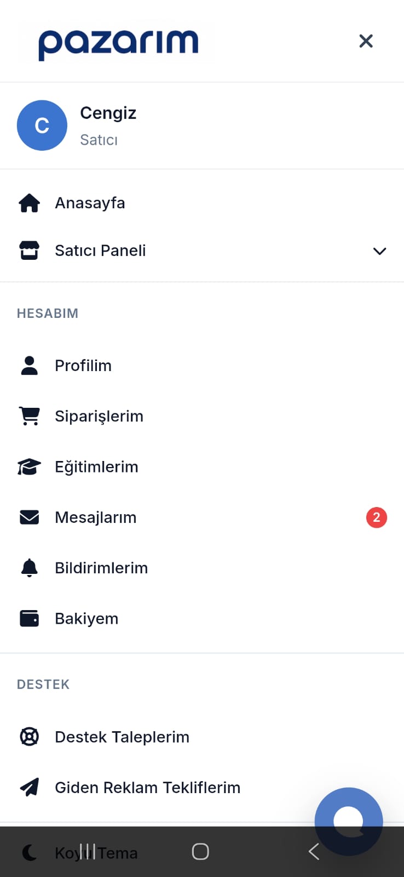Open the Siparişlerim menu item
Viewport: 404px width, 877px height.
point(99,416)
